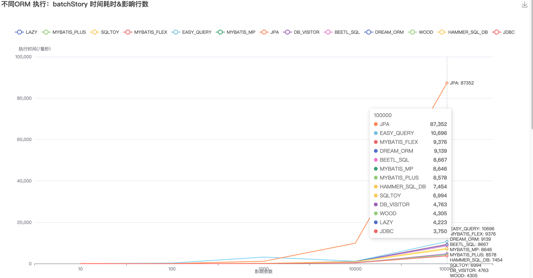Click the 60,000 y-axis label
Image resolution: width=533 pixels, height=278 pixels.
tap(25, 140)
